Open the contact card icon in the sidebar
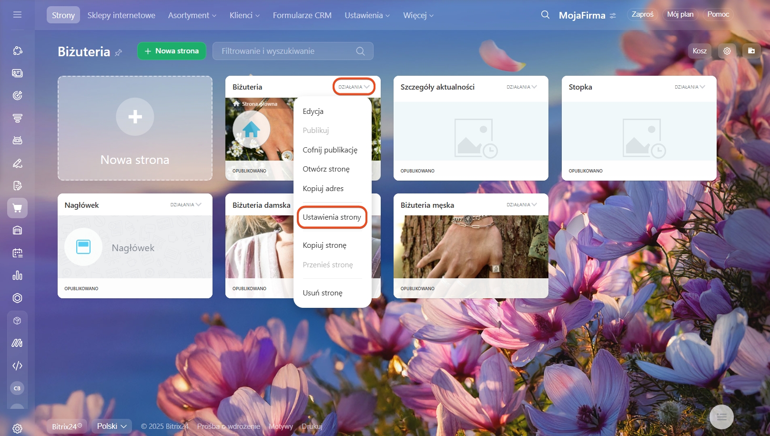 [17, 73]
